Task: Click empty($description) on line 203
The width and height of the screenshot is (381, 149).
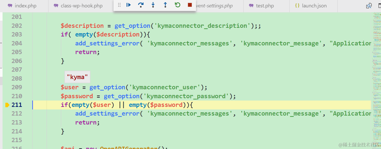Action: click(109, 34)
